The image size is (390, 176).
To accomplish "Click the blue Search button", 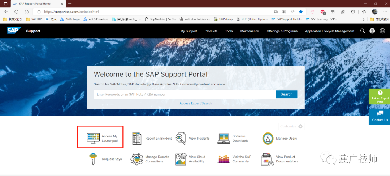I will coord(286,94).
